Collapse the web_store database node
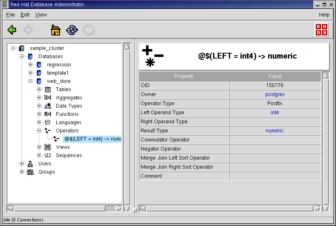This screenshot has height=226, width=336. click(x=30, y=81)
